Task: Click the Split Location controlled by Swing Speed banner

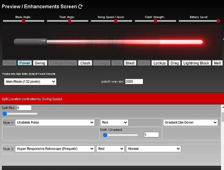Action: coord(112,99)
